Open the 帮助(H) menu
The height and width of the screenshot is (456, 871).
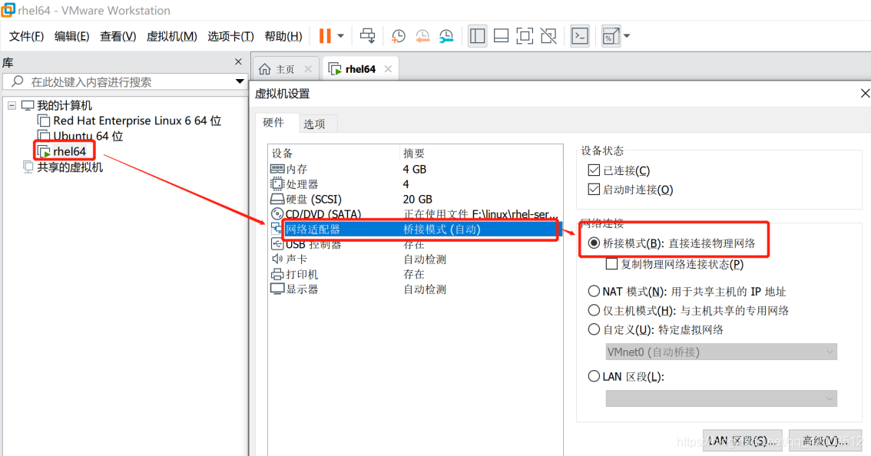tap(283, 36)
